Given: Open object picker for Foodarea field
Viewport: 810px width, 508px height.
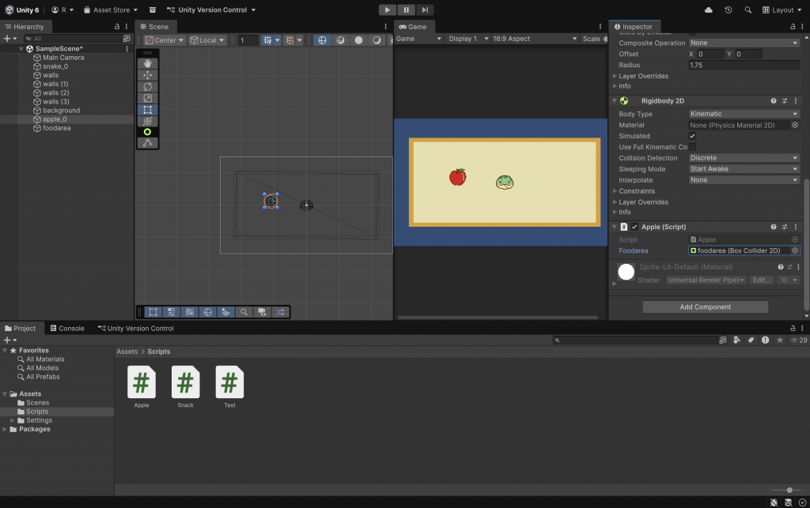Looking at the screenshot, I should click(795, 250).
